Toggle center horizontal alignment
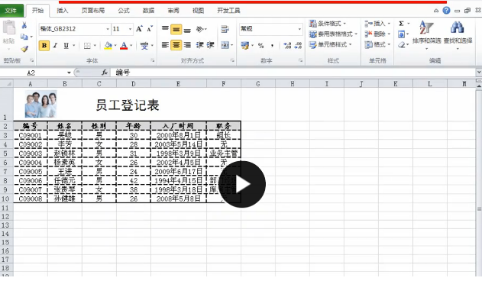 click(x=176, y=46)
